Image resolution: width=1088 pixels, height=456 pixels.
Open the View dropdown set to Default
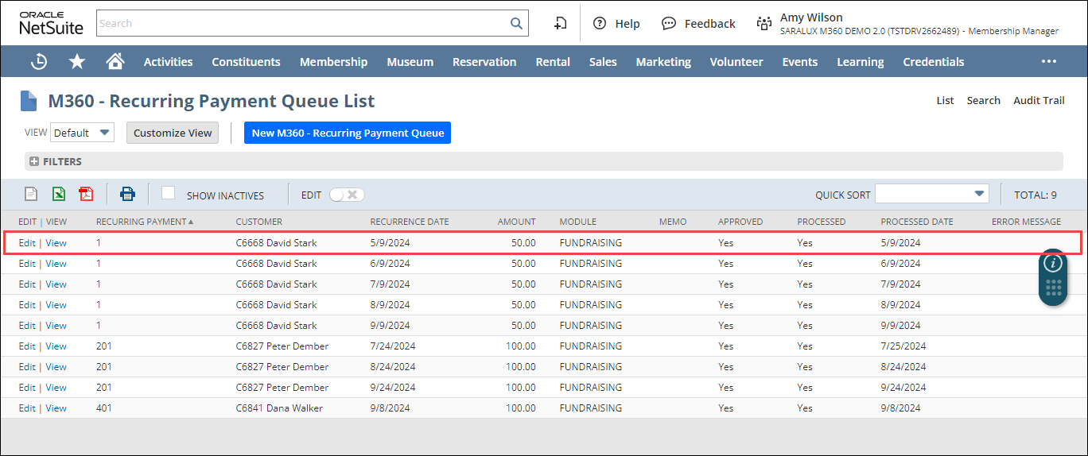point(83,133)
